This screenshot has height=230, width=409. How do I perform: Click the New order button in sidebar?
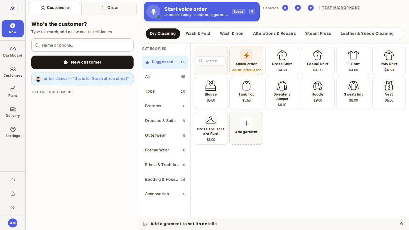(13, 29)
